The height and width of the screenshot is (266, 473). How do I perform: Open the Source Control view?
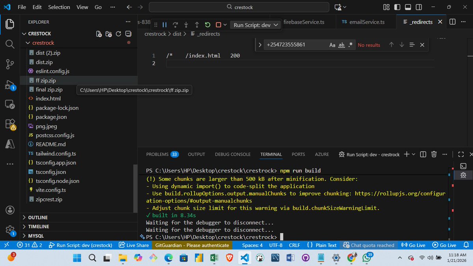(10, 64)
